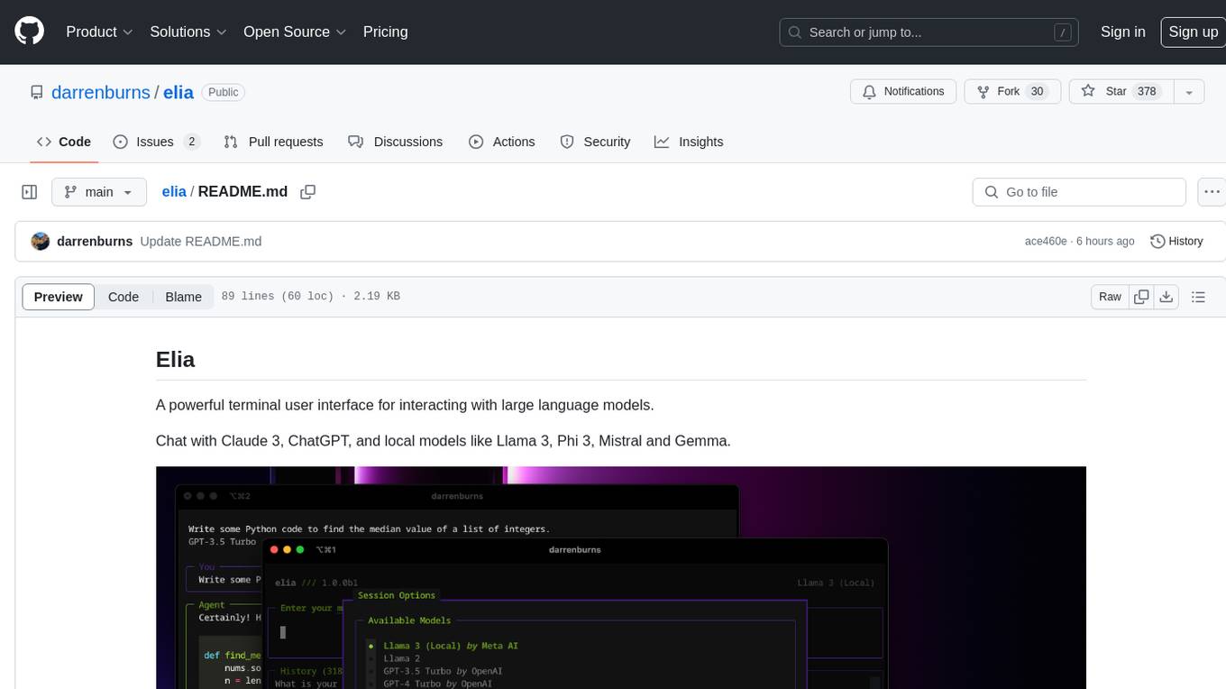View the file History

point(1176,242)
